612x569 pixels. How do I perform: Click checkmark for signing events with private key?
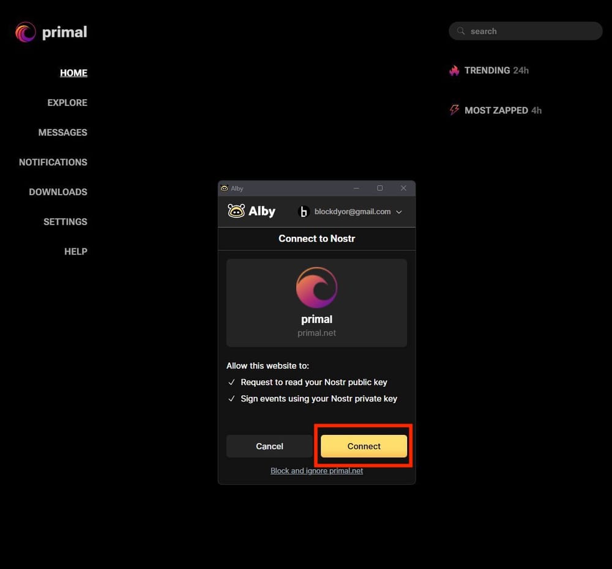tap(231, 398)
